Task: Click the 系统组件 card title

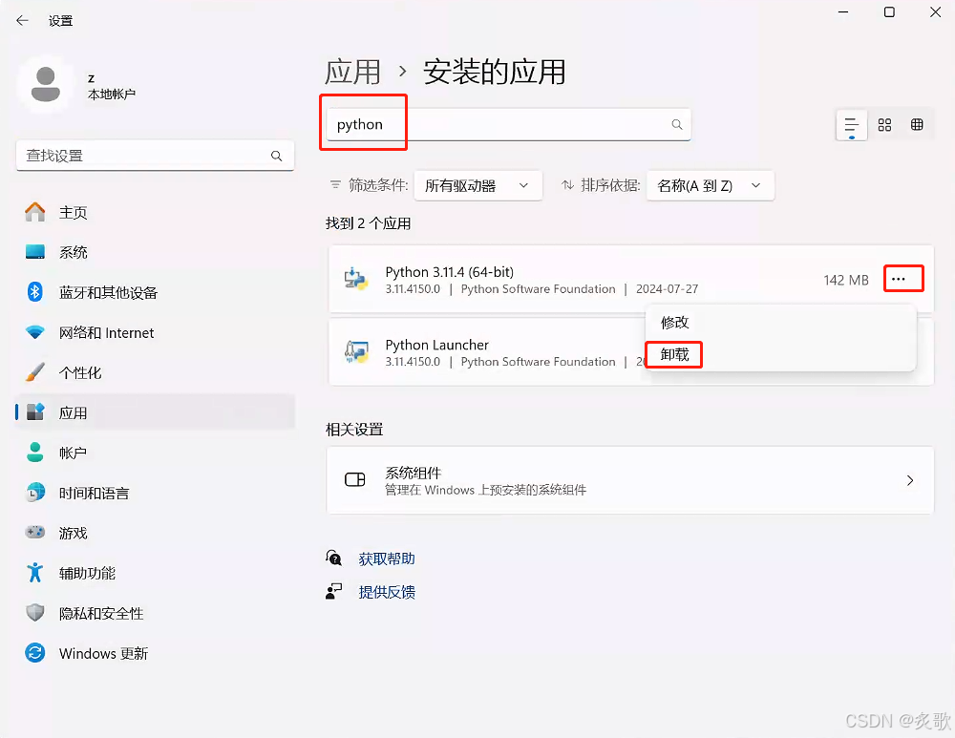Action: pyautogui.click(x=414, y=473)
